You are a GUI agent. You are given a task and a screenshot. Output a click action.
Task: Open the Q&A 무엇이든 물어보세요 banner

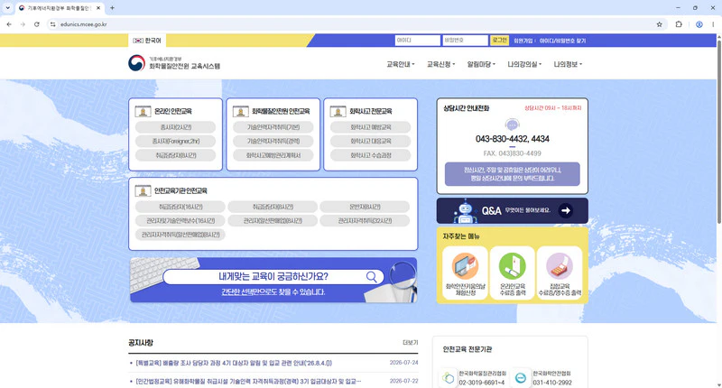point(512,211)
